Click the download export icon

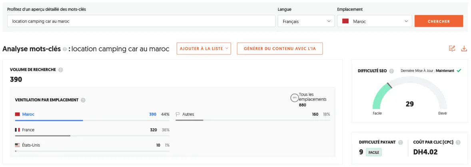(x=464, y=48)
